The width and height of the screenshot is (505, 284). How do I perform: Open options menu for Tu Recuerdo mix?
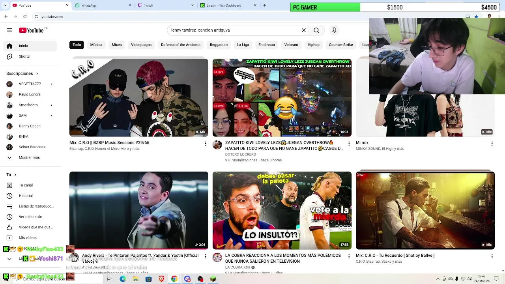click(492, 256)
